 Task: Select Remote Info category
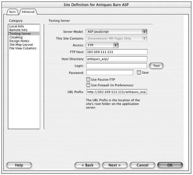[24, 30]
